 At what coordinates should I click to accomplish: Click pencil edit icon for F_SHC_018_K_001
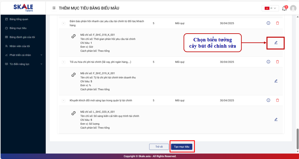(276, 43)
